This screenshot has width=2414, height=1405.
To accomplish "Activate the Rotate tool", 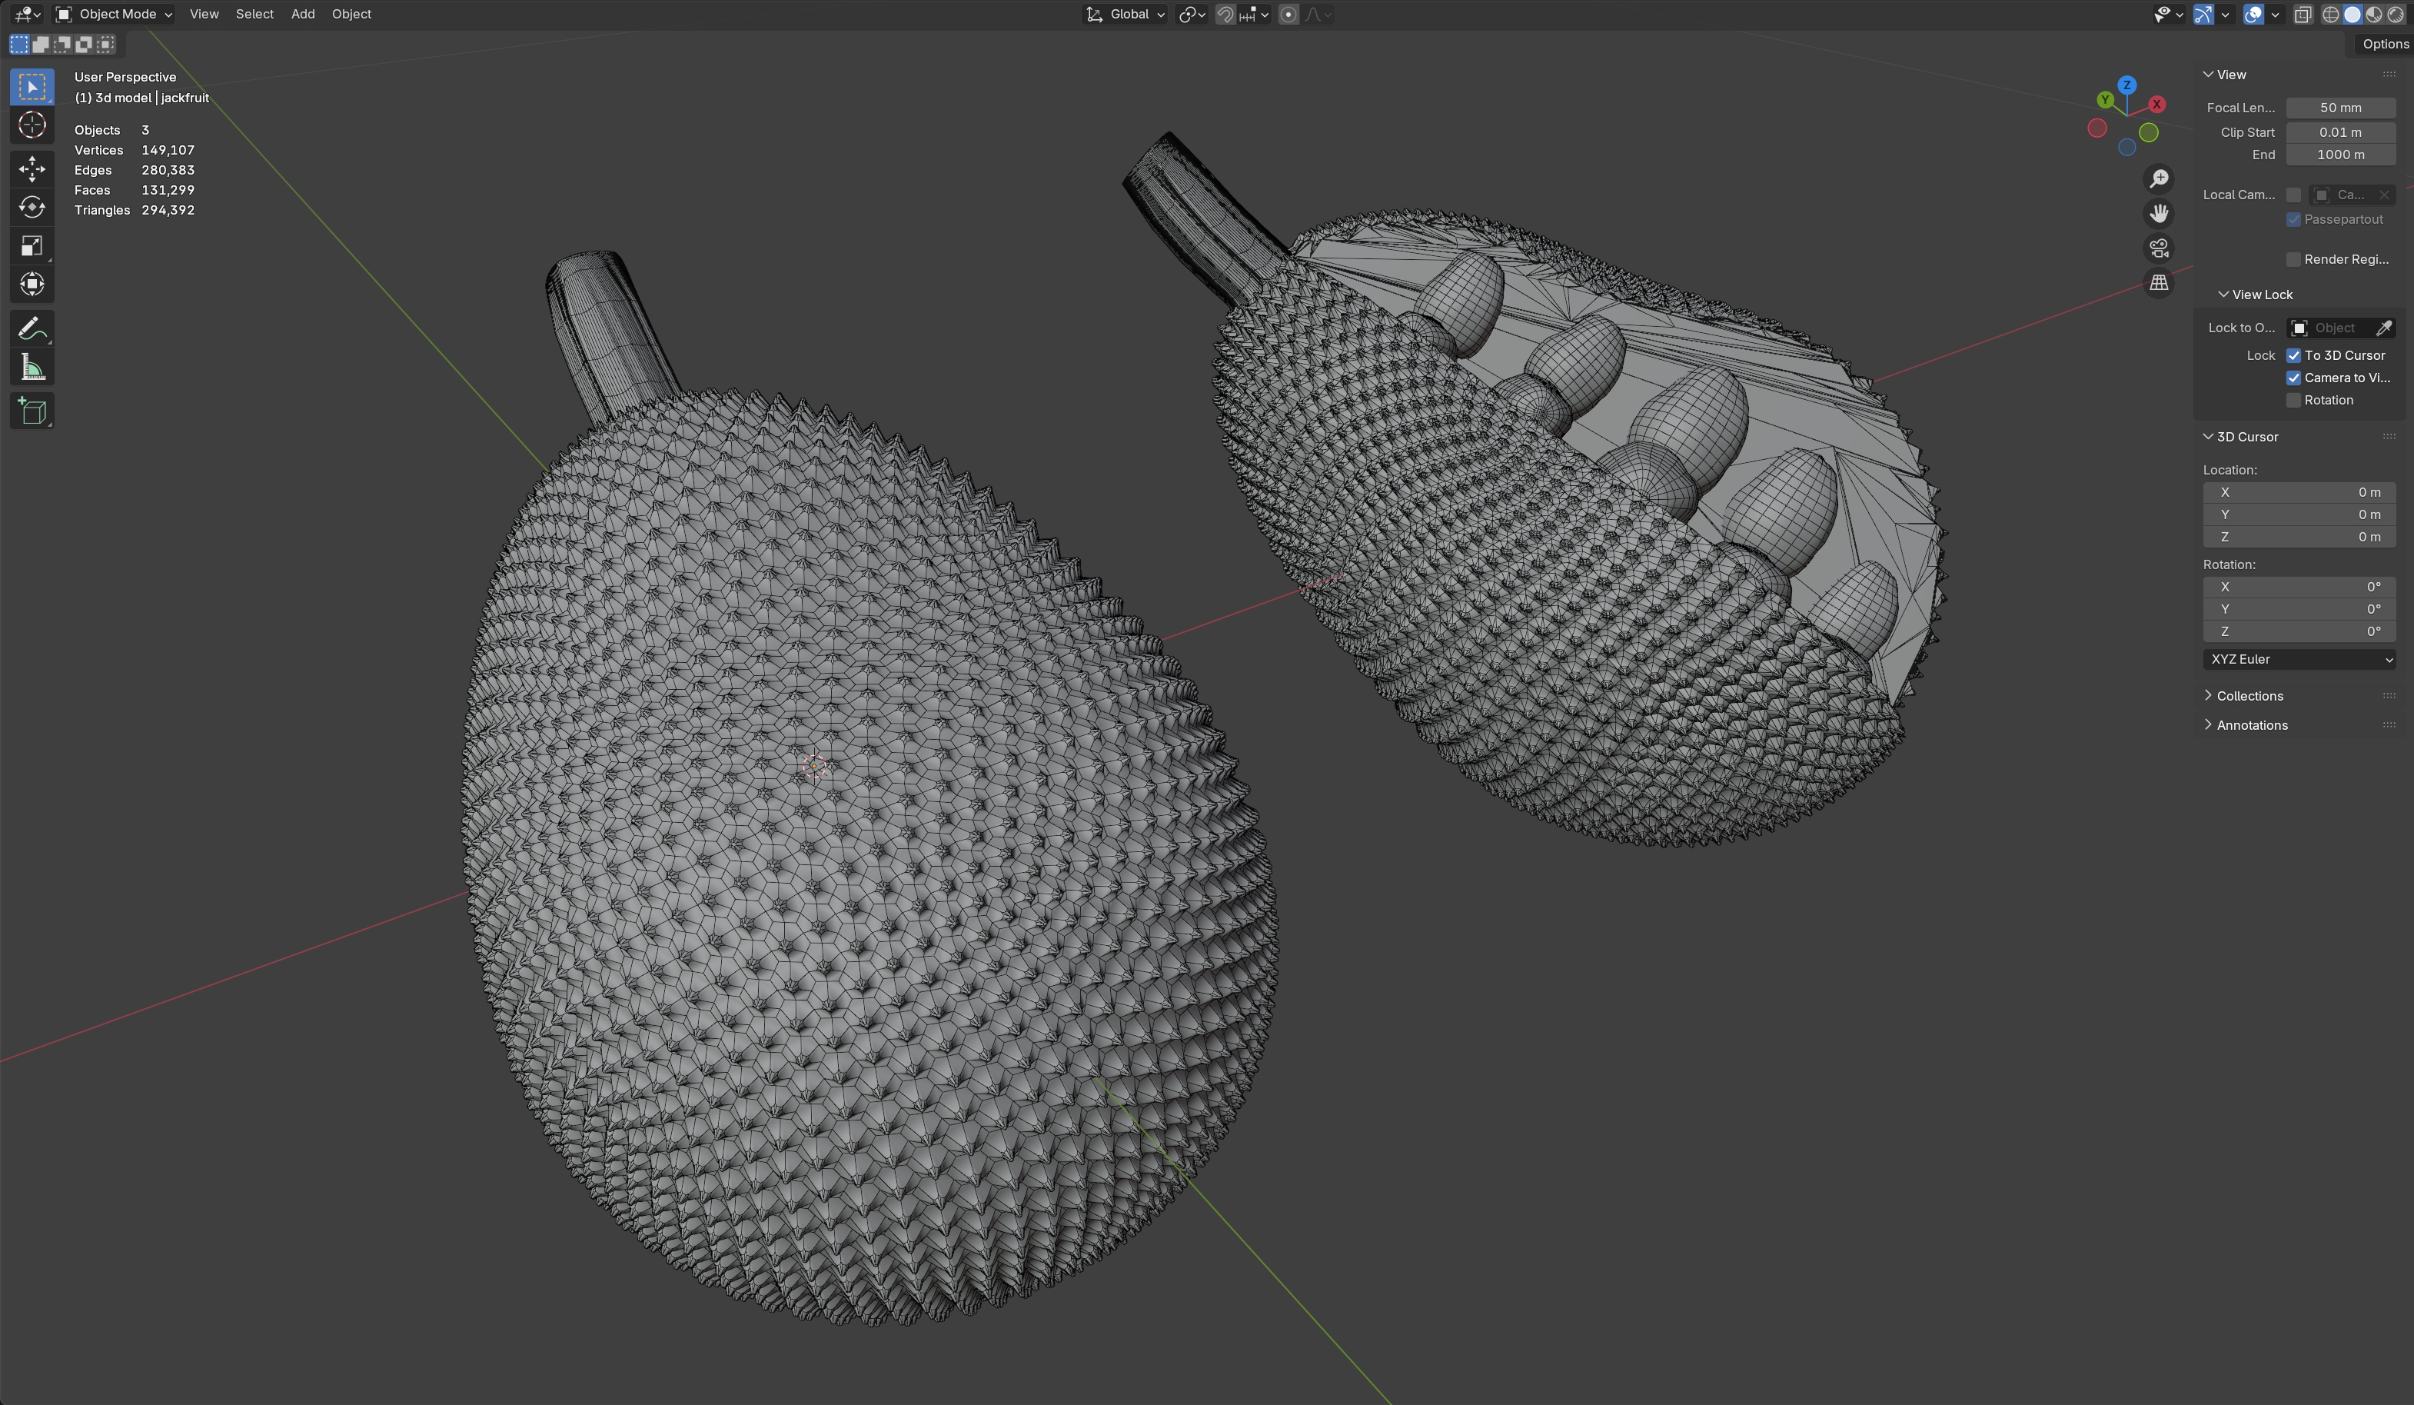I will 32,207.
